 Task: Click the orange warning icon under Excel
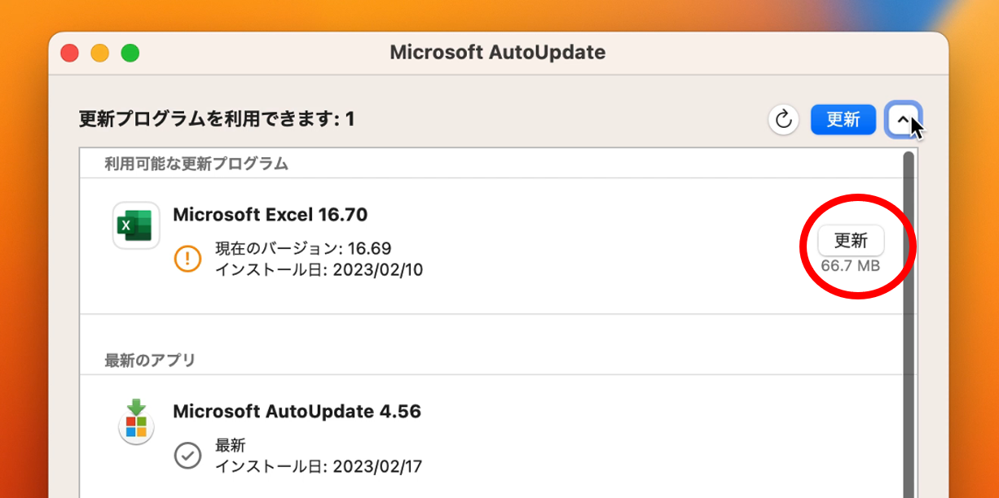(188, 259)
